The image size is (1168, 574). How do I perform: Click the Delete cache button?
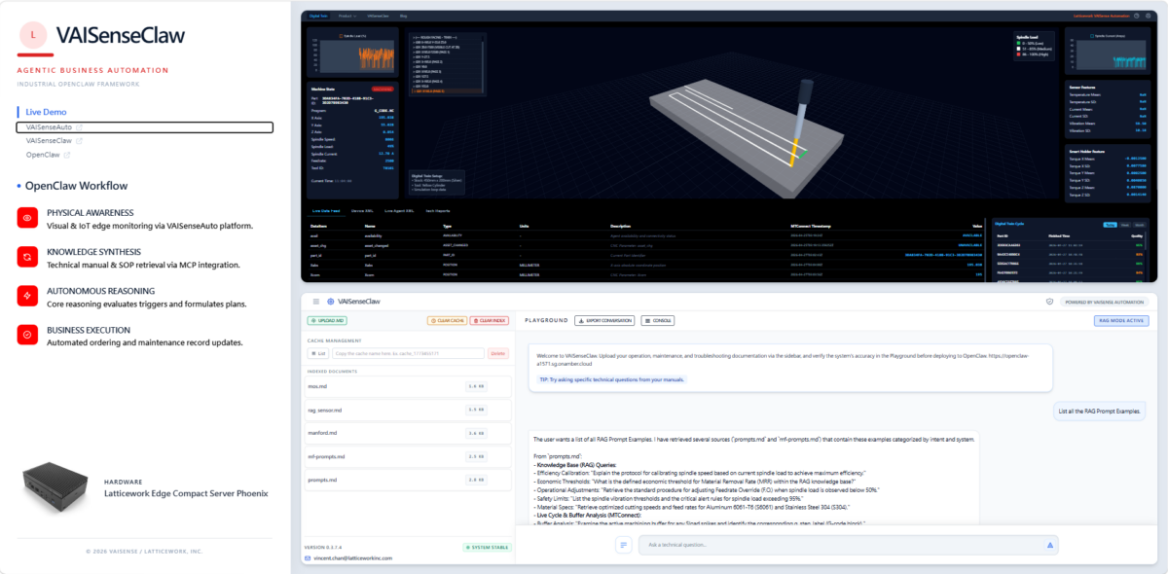click(x=497, y=353)
